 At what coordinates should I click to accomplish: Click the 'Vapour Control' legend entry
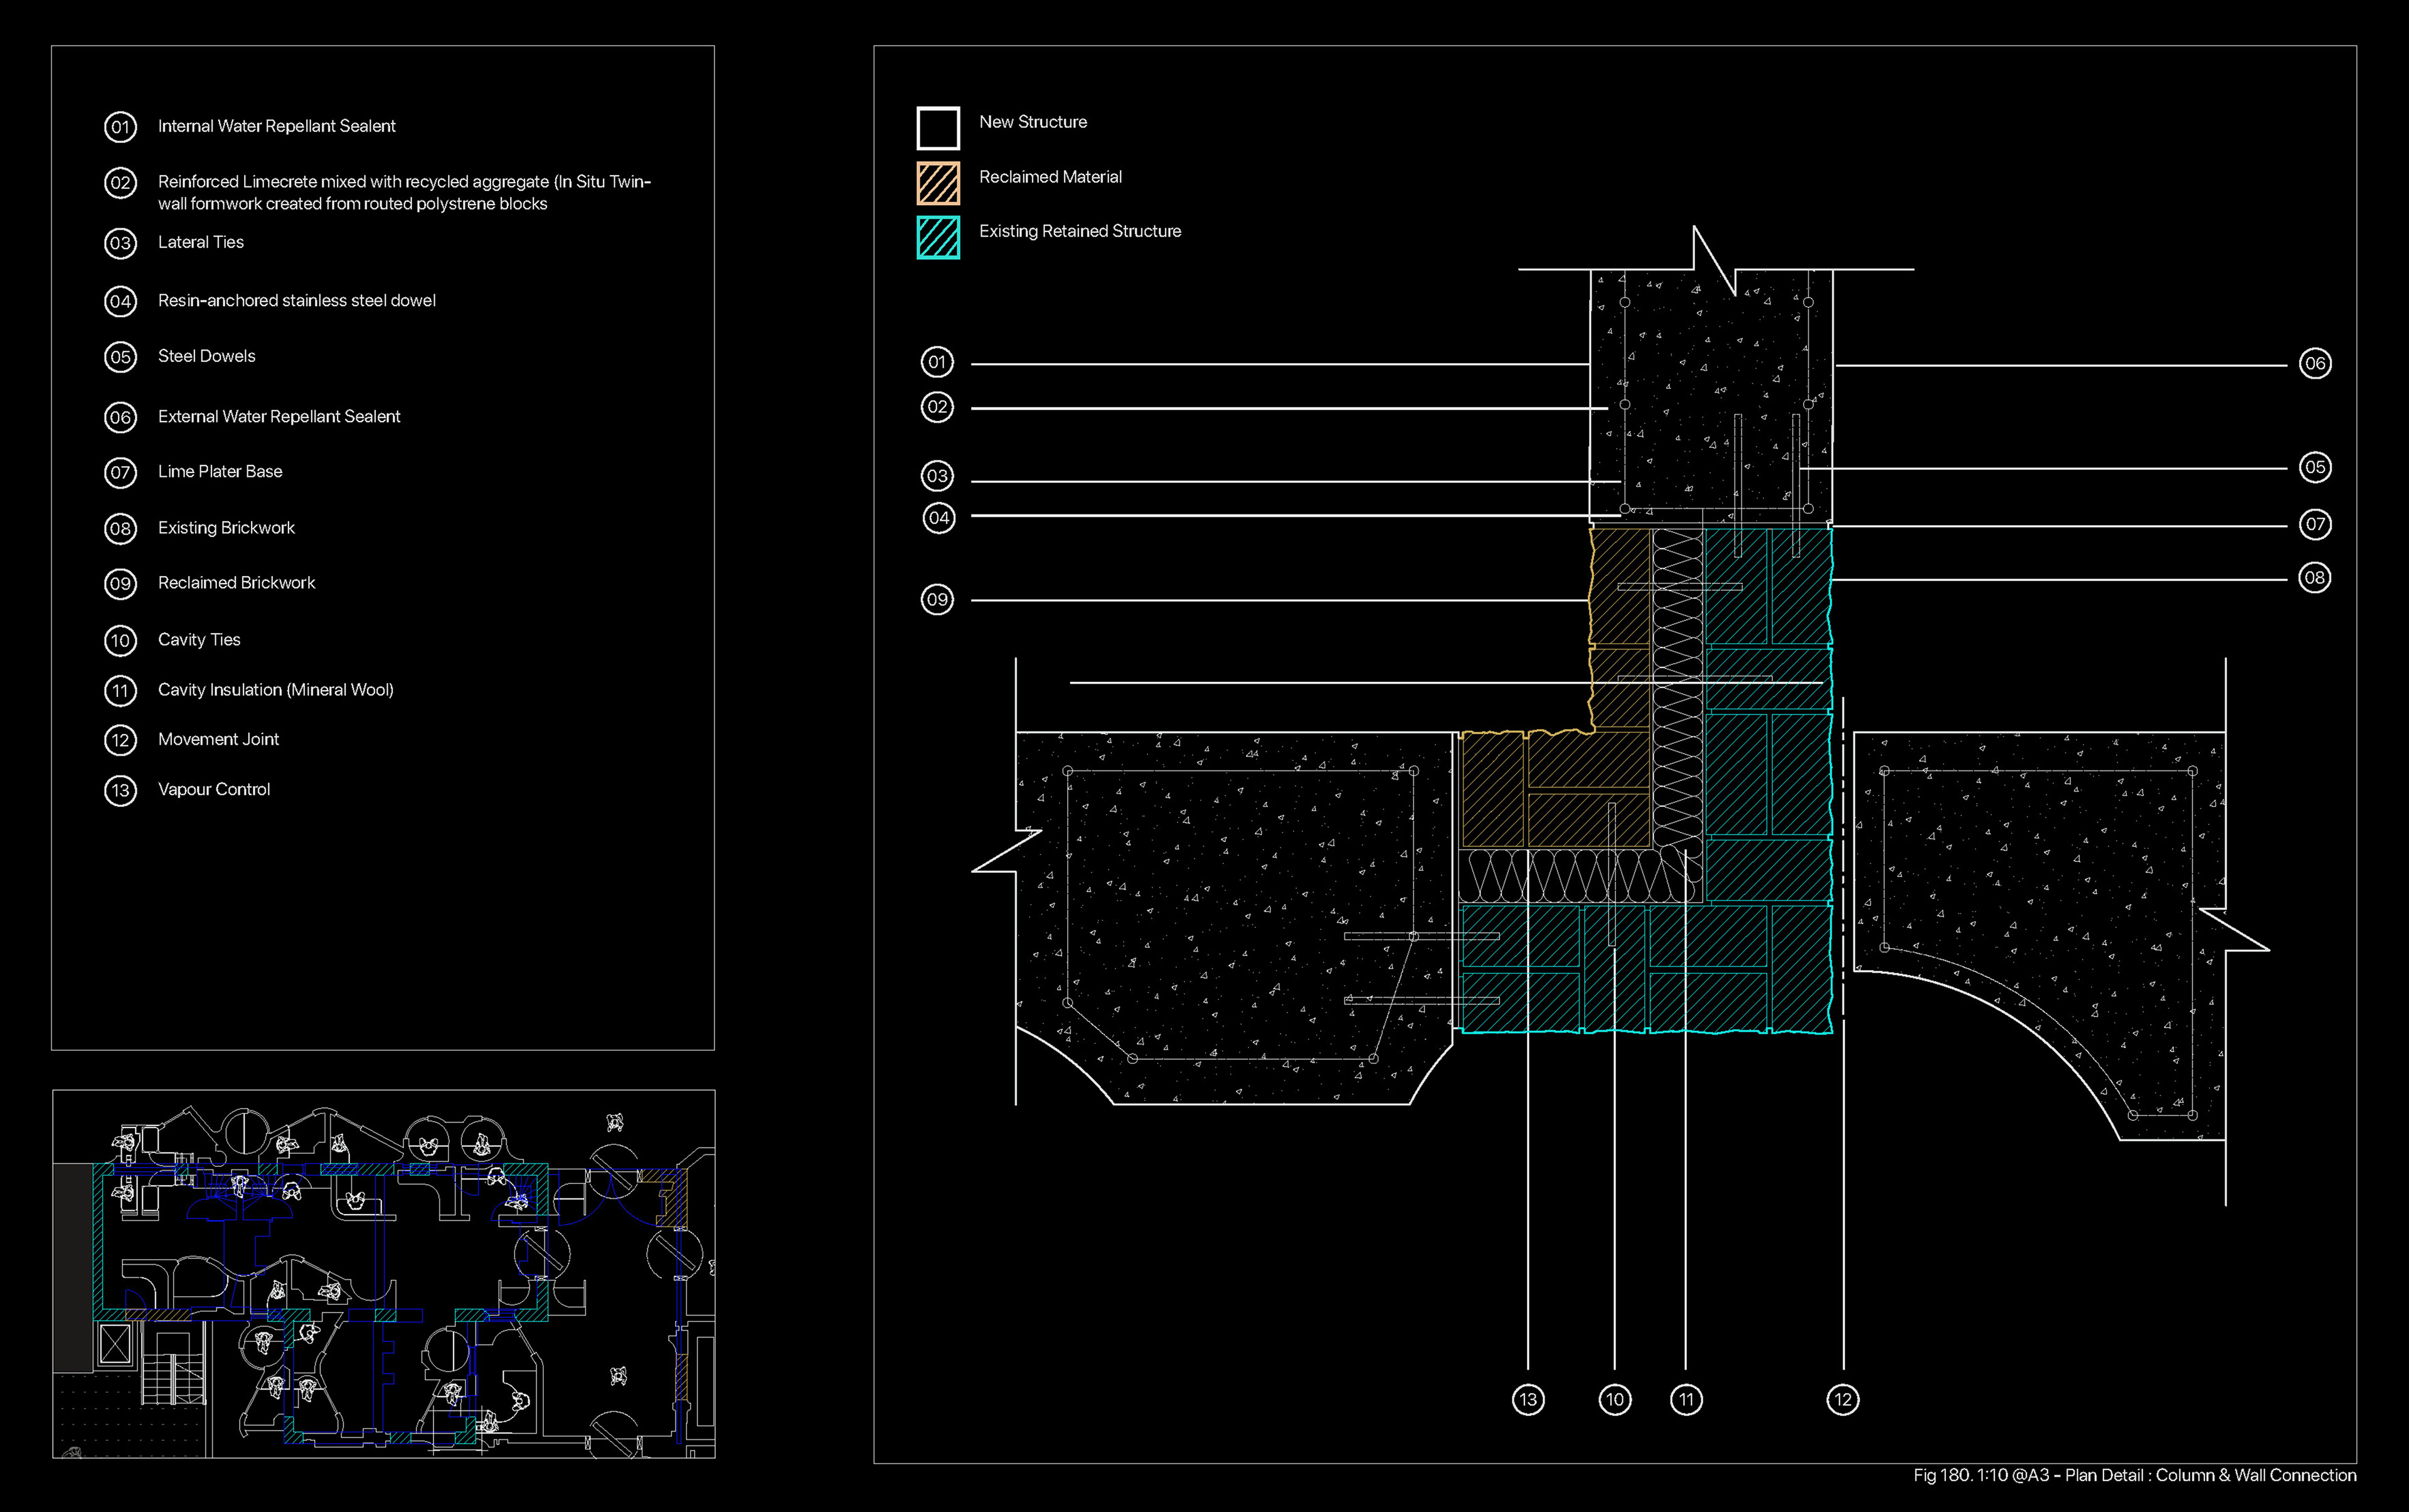(214, 790)
